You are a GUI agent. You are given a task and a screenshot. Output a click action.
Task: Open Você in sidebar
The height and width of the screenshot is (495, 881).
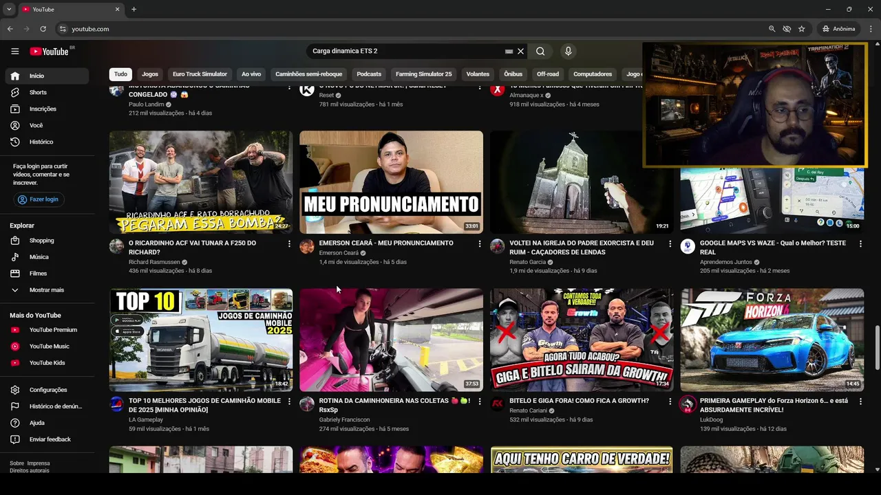(47, 125)
